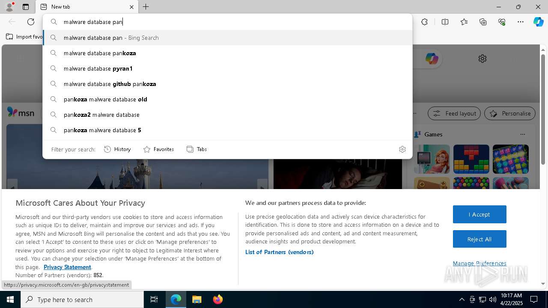The width and height of the screenshot is (548, 308).
Task: Open the Personalise button
Action: 510,113
